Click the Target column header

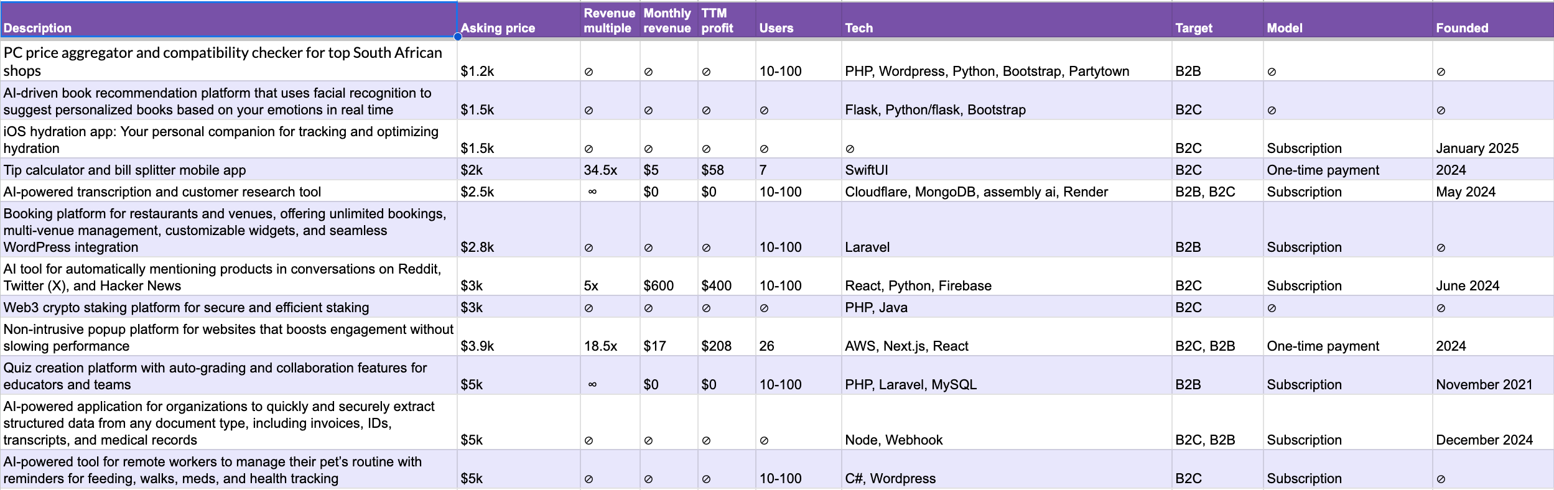point(1217,20)
